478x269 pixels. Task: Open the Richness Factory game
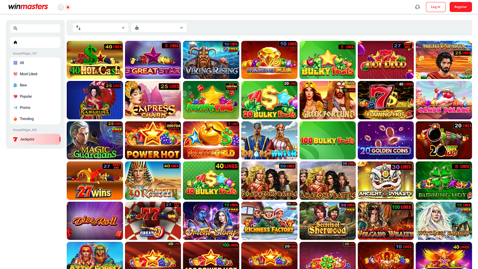269,221
